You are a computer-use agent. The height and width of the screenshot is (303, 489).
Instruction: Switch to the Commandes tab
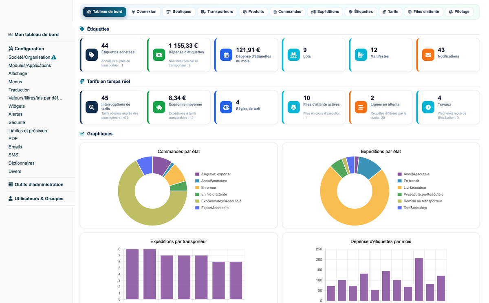(x=287, y=12)
